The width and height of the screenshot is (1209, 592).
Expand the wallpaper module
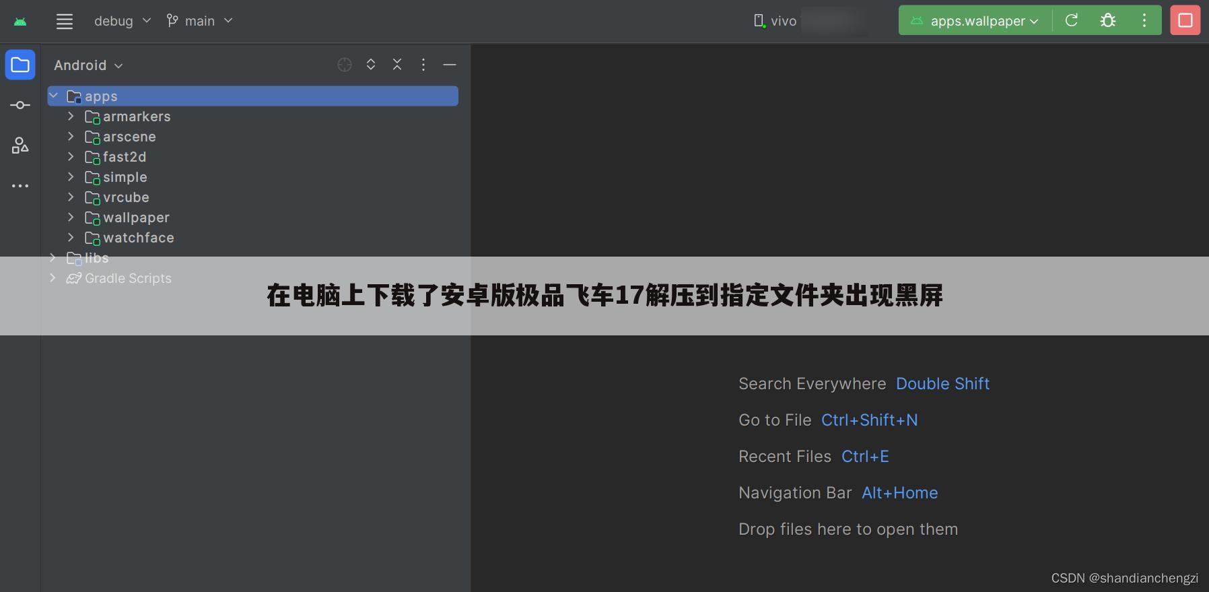[x=71, y=217]
